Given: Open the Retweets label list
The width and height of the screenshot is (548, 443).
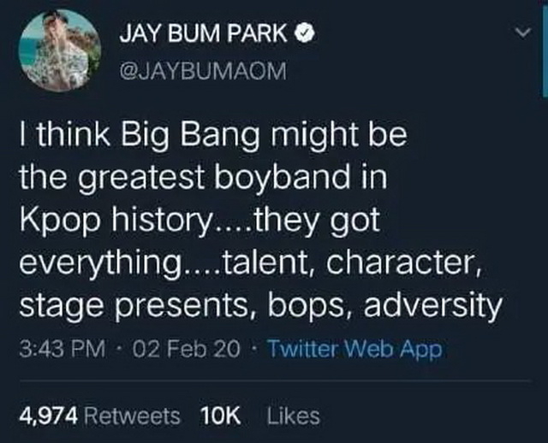Looking at the screenshot, I should coord(132,416).
